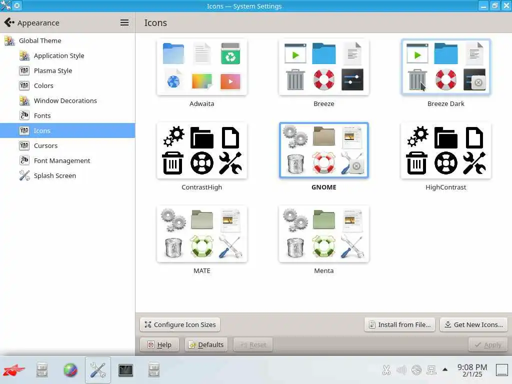Open Help for Icons settings
This screenshot has width=512, height=384.
(159, 345)
